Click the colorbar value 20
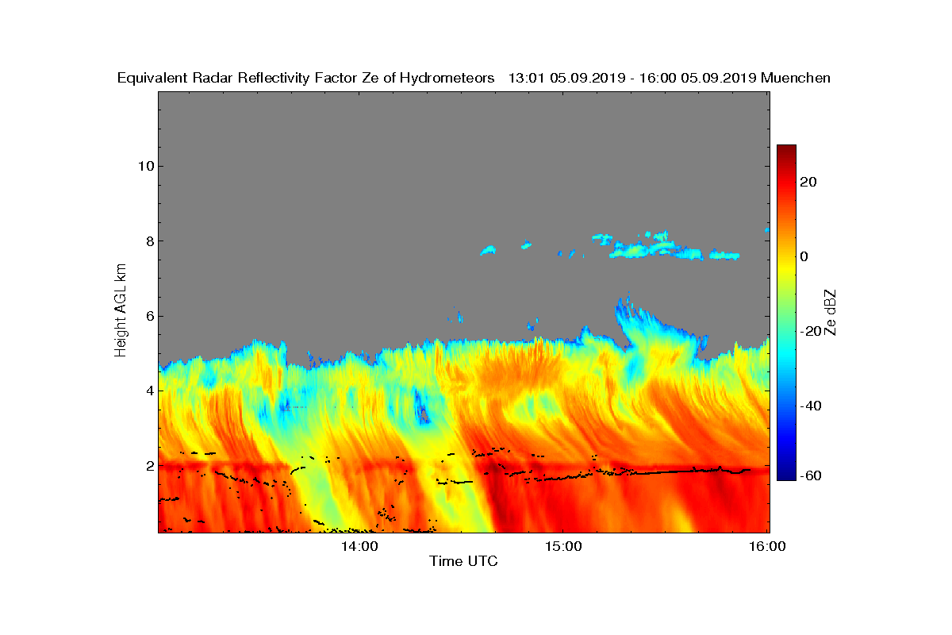 click(x=809, y=182)
